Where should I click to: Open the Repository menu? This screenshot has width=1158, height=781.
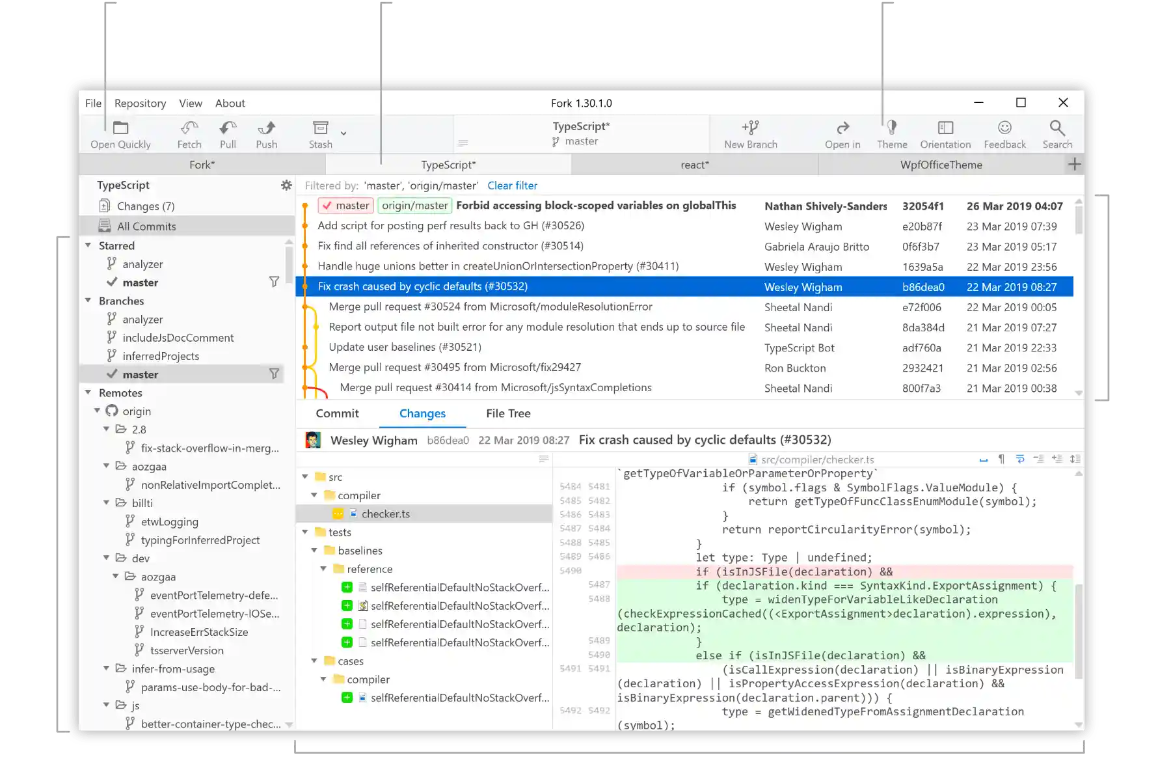coord(140,103)
